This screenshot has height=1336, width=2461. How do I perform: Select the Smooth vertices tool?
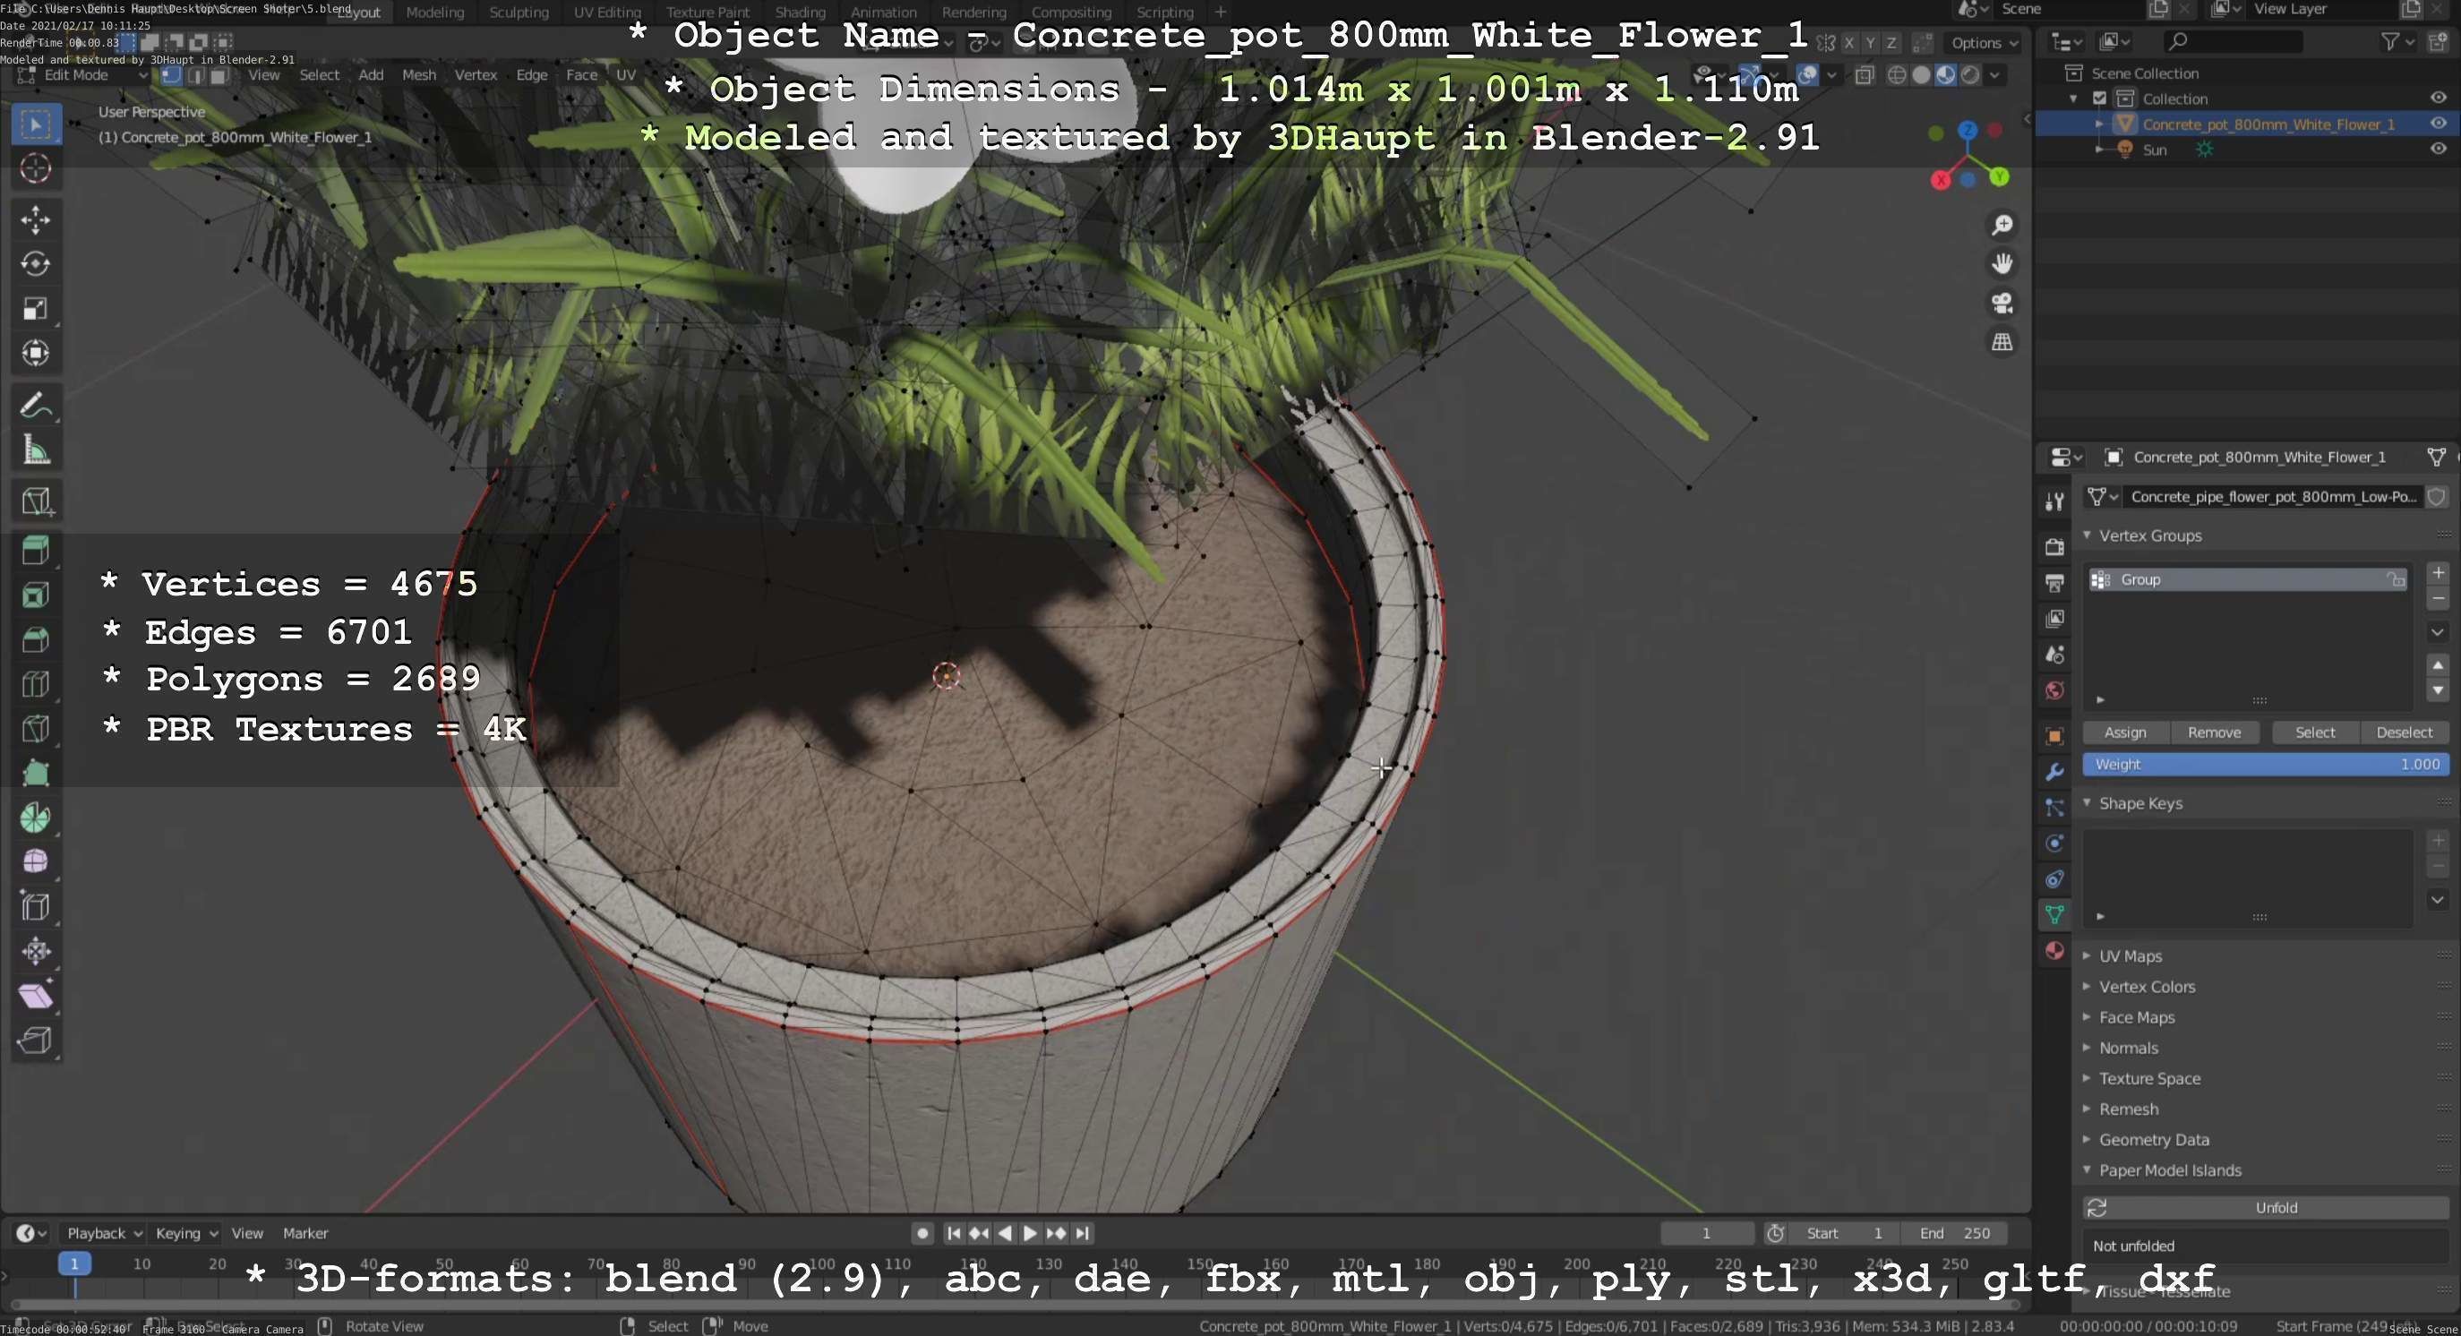click(x=35, y=861)
